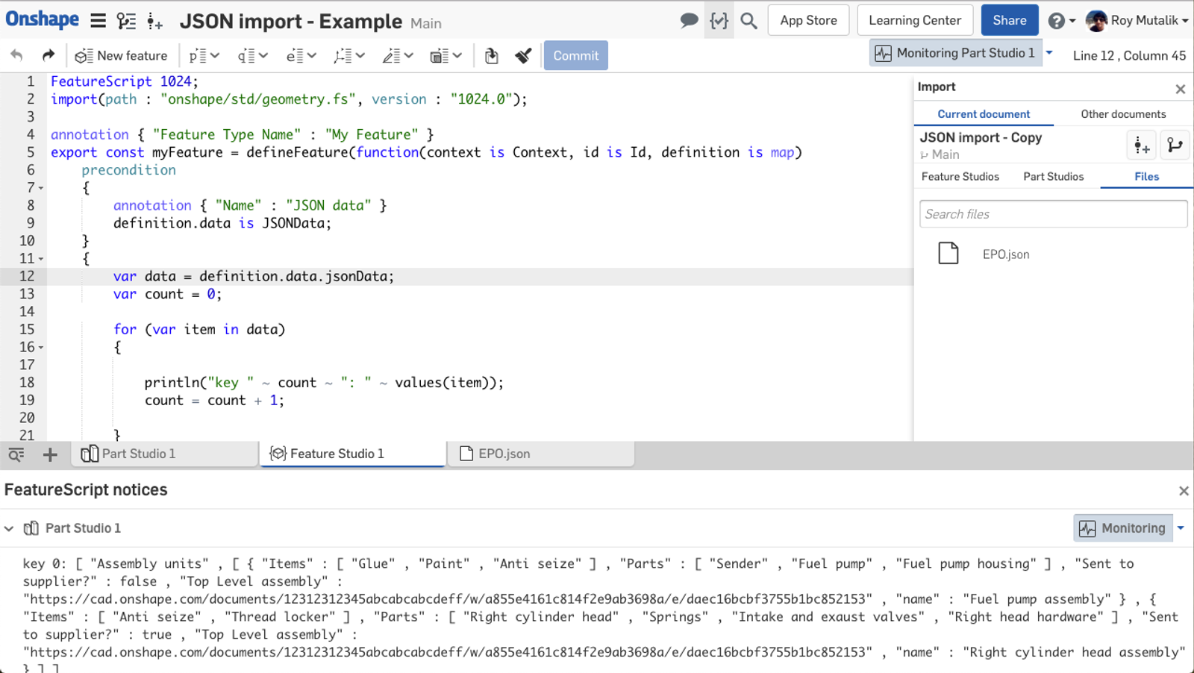The width and height of the screenshot is (1194, 673).
Task: Click the undo arrow icon
Action: [x=16, y=55]
